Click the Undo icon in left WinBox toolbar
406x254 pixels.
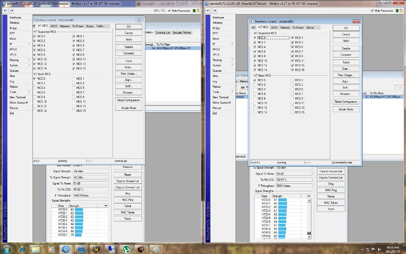pyautogui.click(x=5, y=10)
